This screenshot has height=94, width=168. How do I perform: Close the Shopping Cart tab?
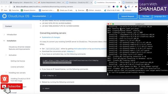tap(35, 2)
